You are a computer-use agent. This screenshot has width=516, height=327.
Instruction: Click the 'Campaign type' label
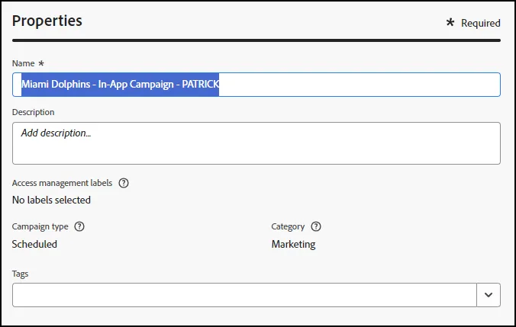[x=40, y=226]
